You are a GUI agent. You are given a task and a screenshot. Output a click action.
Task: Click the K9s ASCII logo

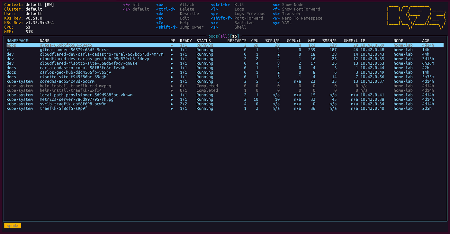click(x=416, y=16)
